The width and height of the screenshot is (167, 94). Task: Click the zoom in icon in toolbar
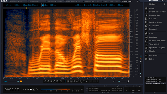[x=45, y=81]
